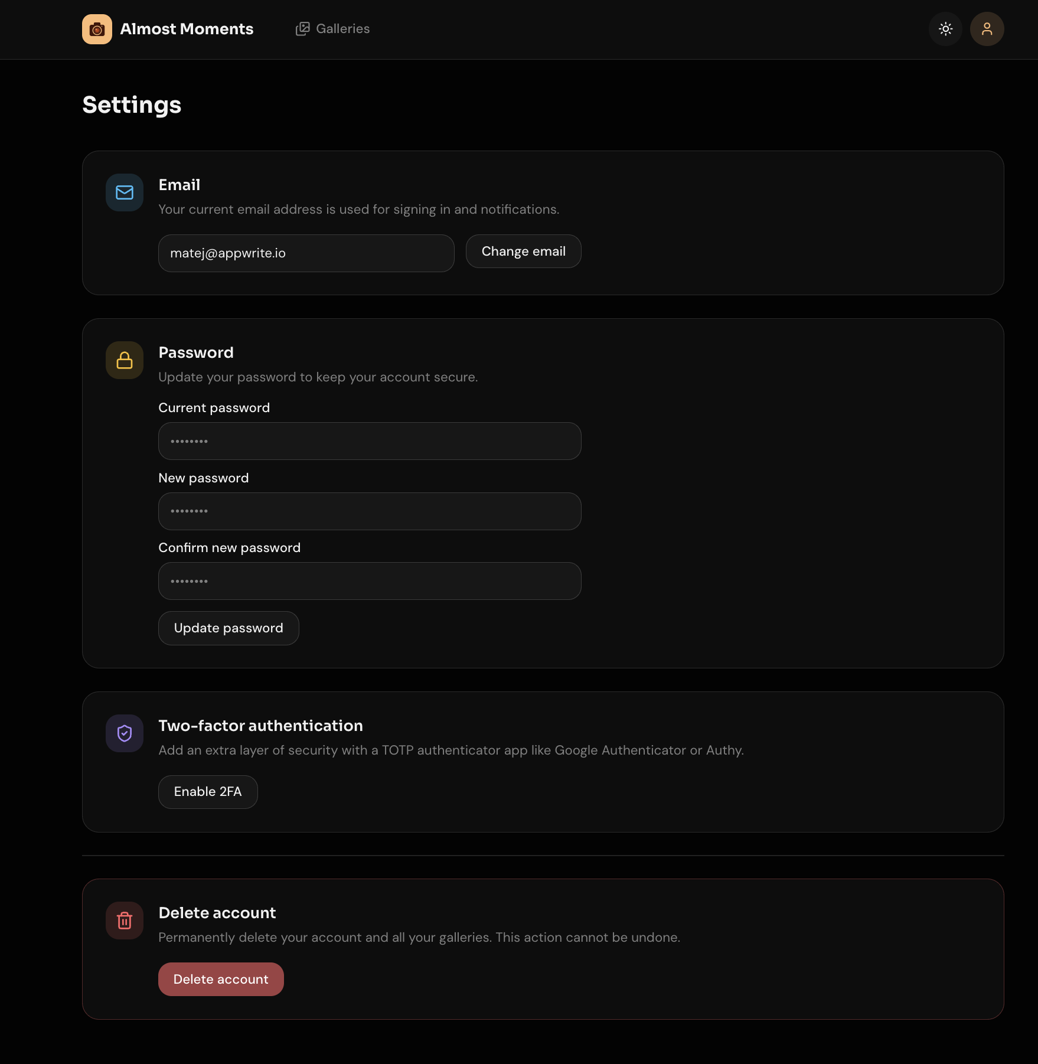
Task: Open Galleries via its image icon
Action: click(303, 28)
